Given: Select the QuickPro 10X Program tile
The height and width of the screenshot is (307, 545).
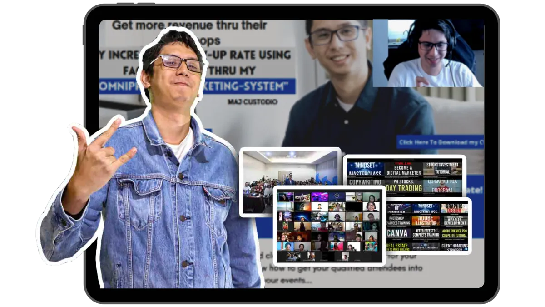Looking at the screenshot, I should click(x=443, y=186).
